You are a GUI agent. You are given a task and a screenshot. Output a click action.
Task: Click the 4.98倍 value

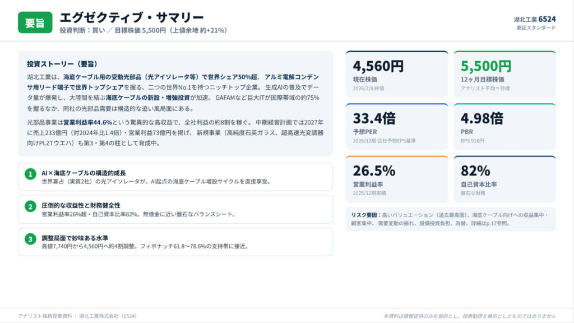tap(482, 119)
